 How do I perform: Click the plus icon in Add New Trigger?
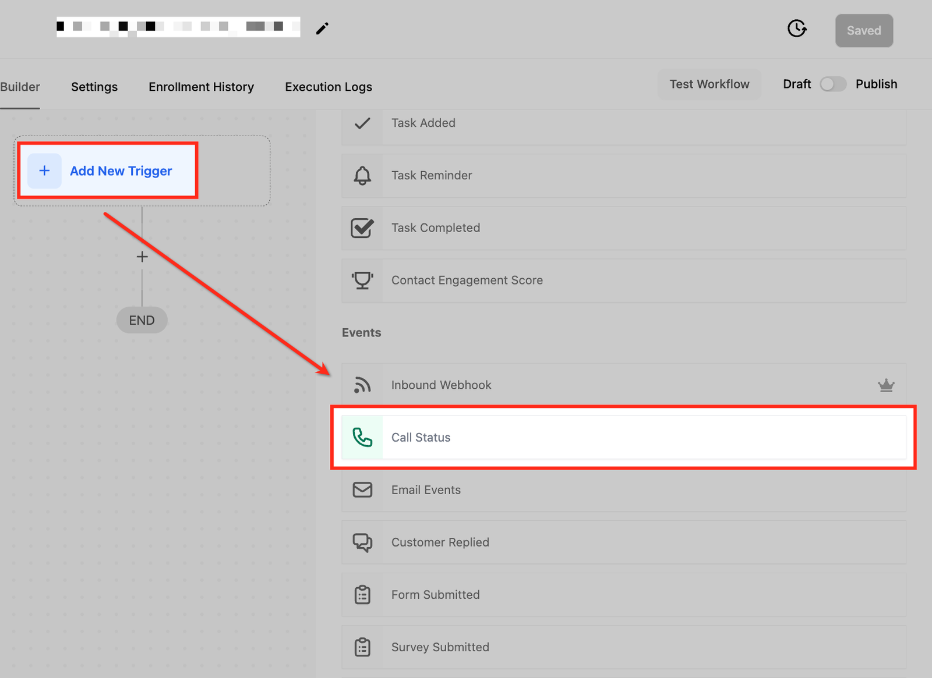coord(44,171)
